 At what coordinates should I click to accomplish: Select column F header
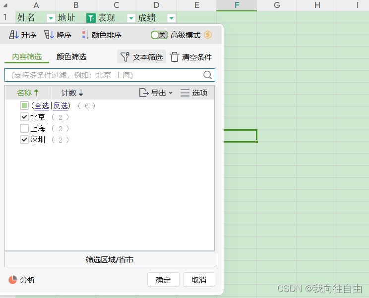coord(237,5)
